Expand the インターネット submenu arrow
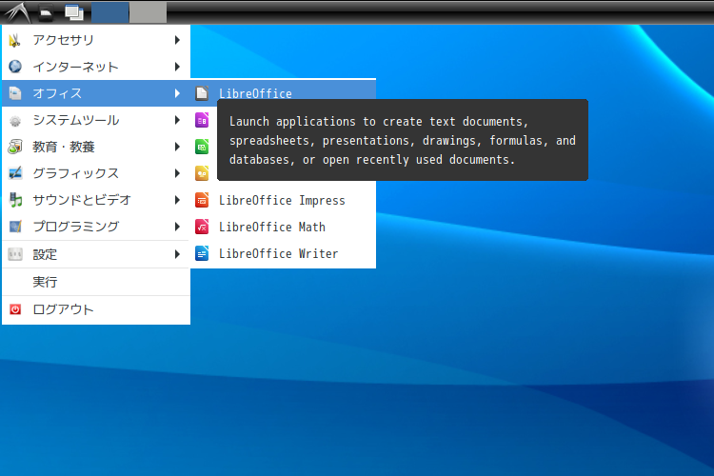Image resolution: width=714 pixels, height=476 pixels. click(x=178, y=67)
